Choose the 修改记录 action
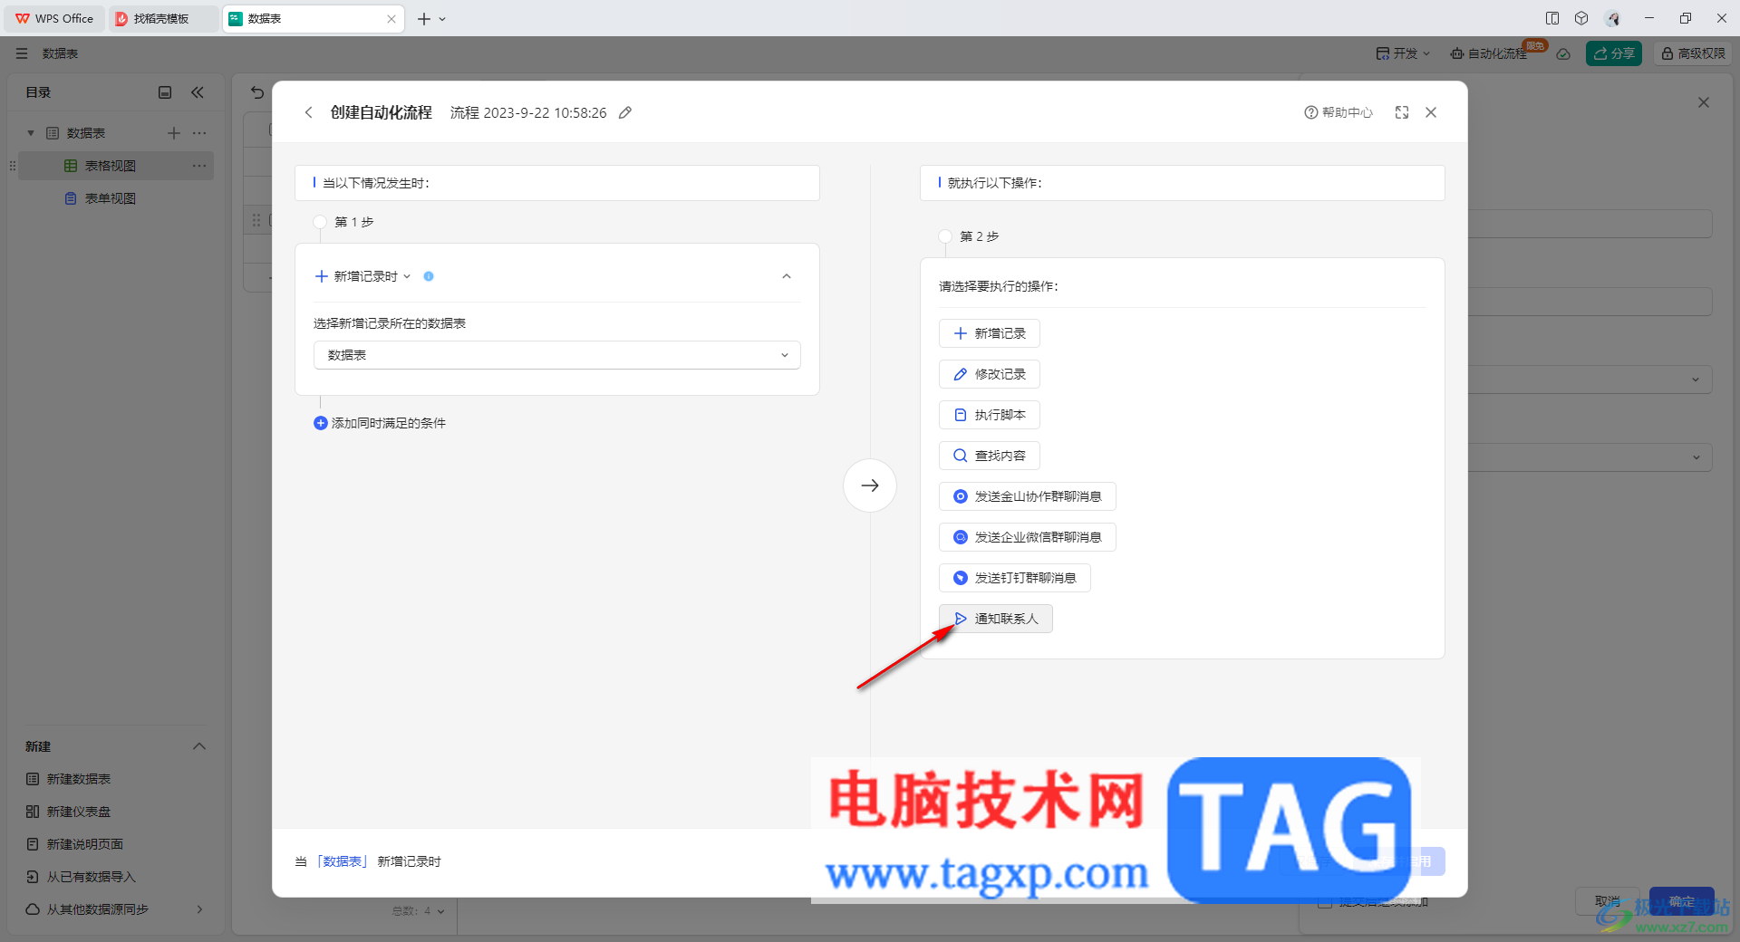The image size is (1740, 942). pos(990,374)
